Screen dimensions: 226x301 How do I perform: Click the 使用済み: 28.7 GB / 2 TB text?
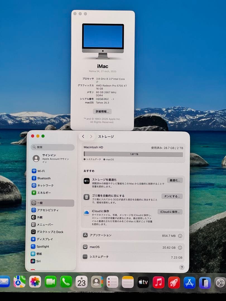click(167, 148)
